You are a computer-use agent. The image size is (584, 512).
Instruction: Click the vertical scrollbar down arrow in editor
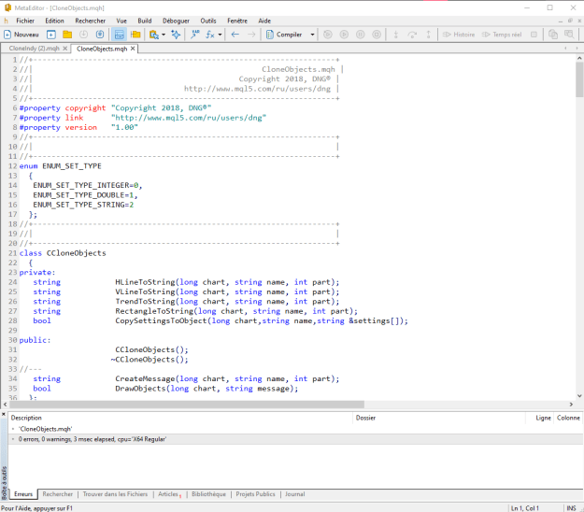tap(579, 396)
